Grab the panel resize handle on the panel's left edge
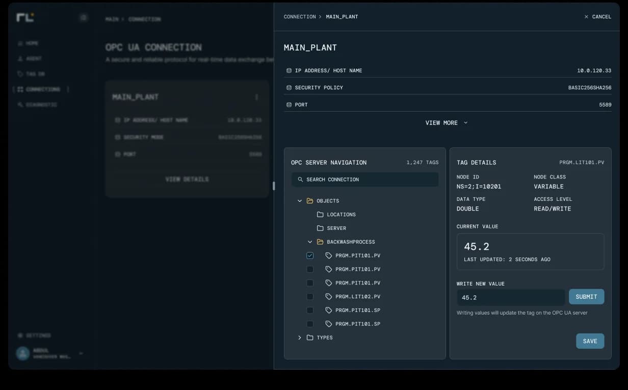Image resolution: width=628 pixels, height=390 pixels. (x=274, y=186)
